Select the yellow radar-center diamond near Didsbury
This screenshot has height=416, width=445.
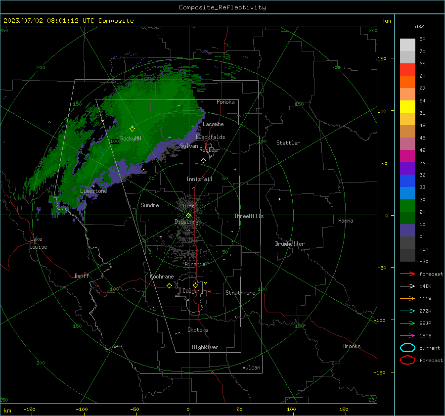click(189, 216)
